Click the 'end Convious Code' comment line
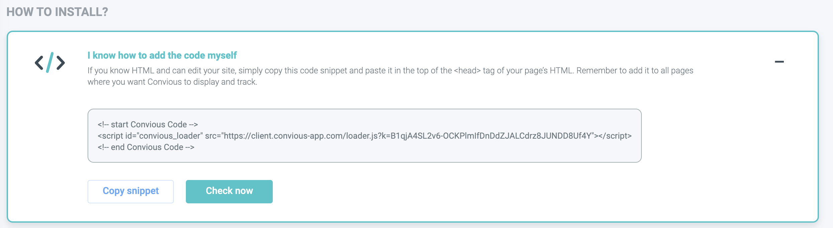 (x=146, y=147)
